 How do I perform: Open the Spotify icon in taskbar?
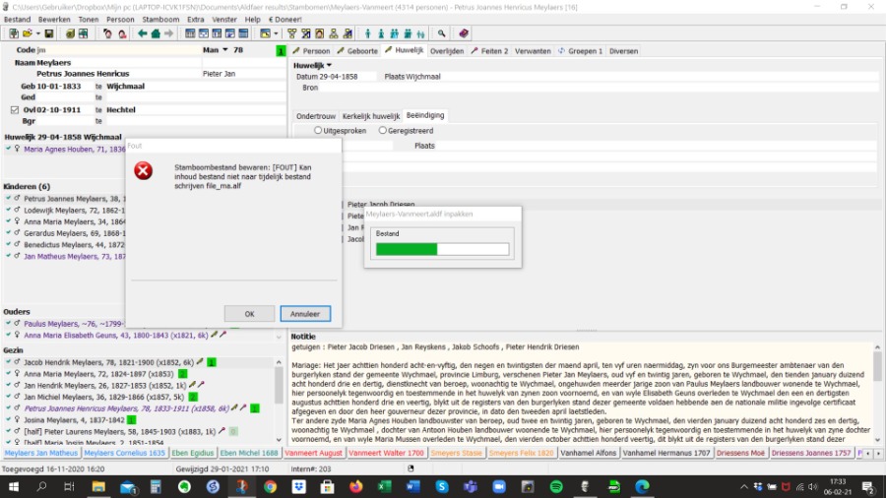555,486
